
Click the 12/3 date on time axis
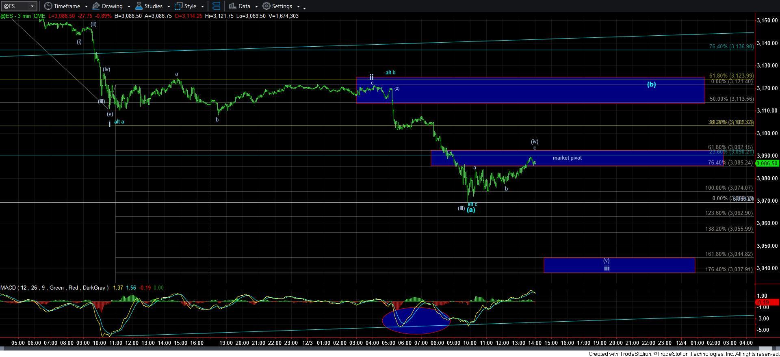point(307,343)
